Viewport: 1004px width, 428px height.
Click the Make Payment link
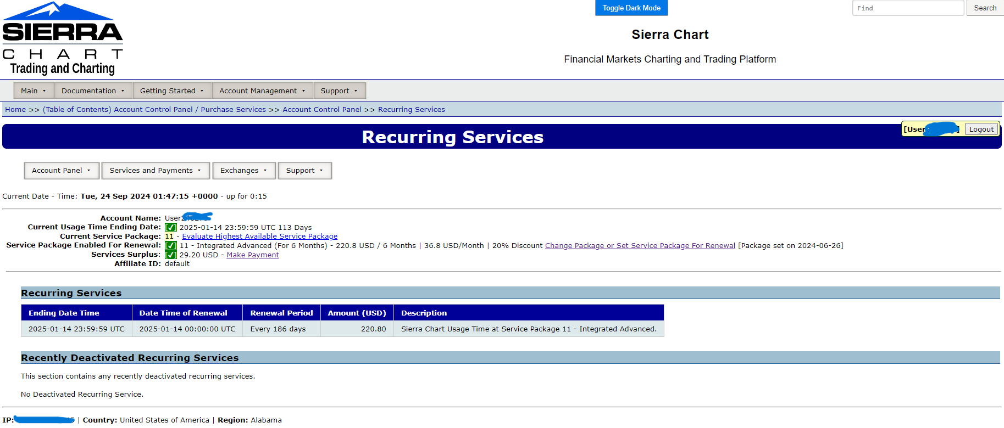pos(253,255)
